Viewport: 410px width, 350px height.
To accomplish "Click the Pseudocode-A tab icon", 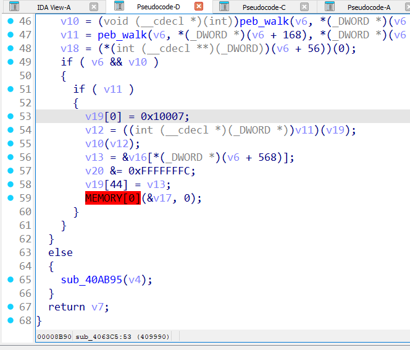I will (328, 7).
